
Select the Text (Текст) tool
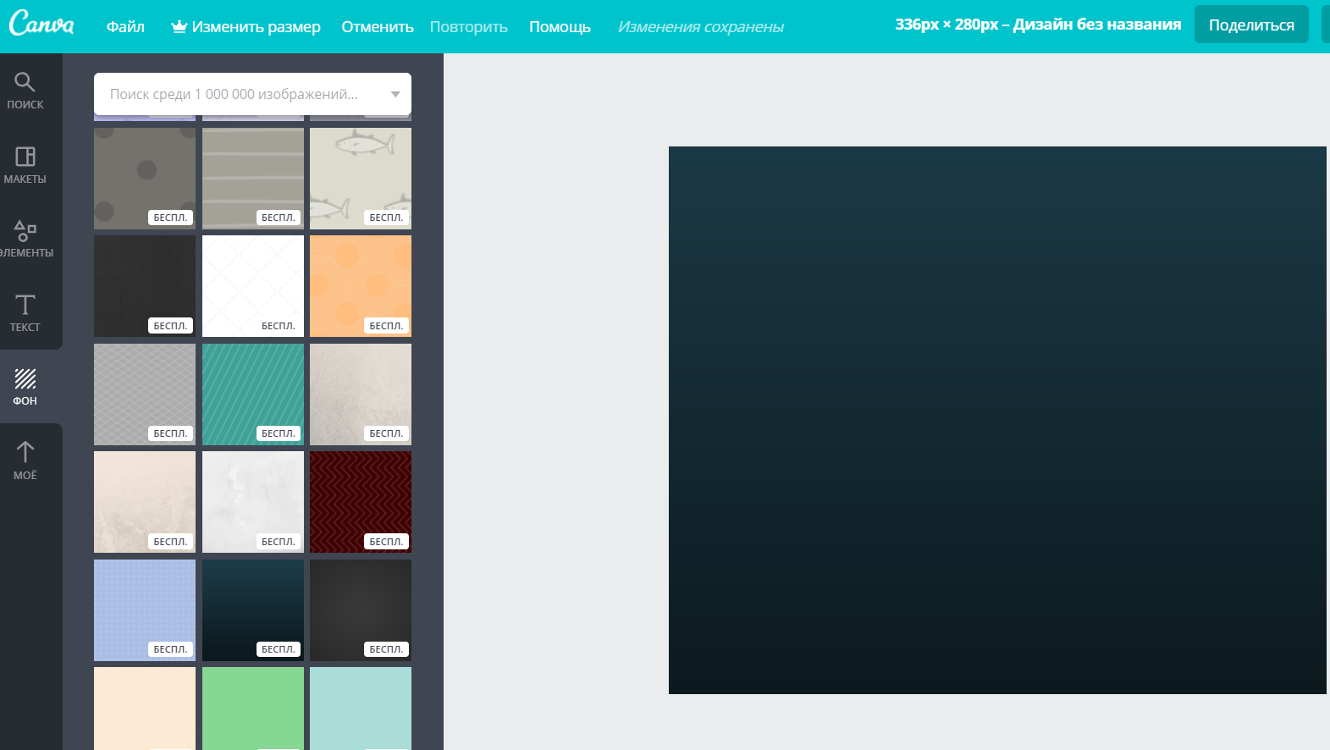pyautogui.click(x=25, y=312)
